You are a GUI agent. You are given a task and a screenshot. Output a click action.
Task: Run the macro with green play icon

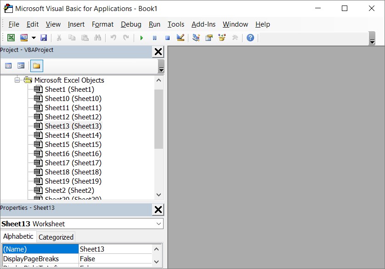pyautogui.click(x=142, y=38)
